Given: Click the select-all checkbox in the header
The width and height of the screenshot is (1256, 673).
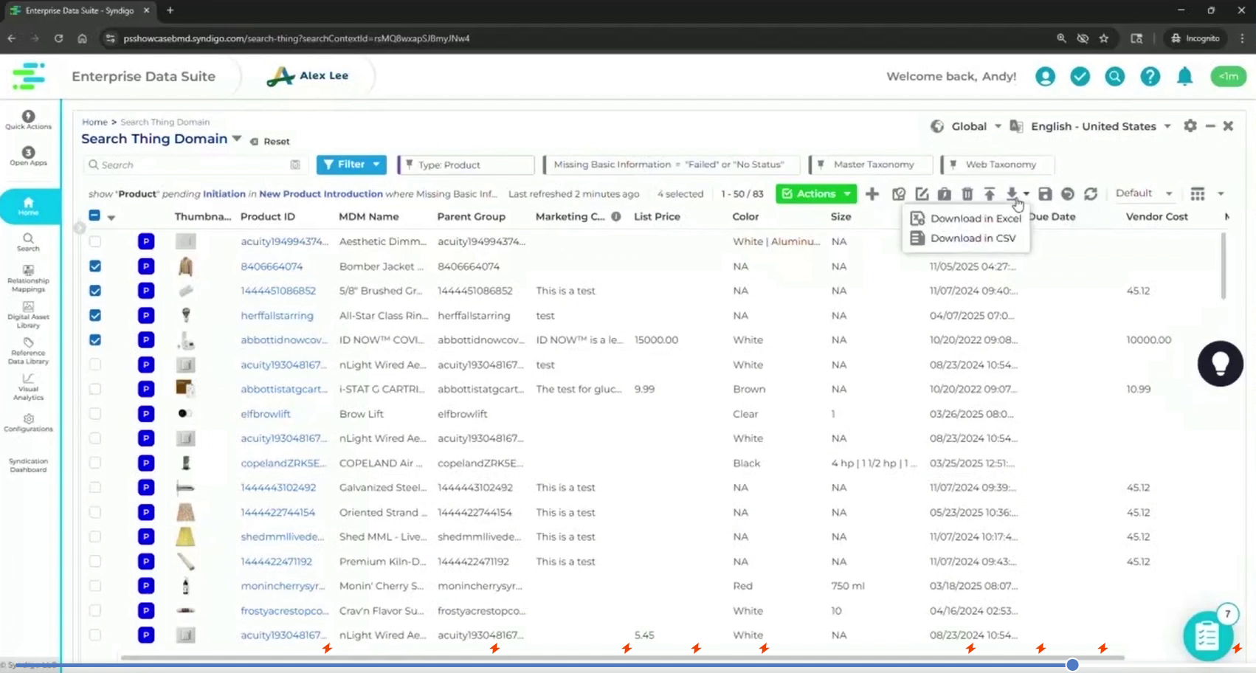Looking at the screenshot, I should coord(94,215).
